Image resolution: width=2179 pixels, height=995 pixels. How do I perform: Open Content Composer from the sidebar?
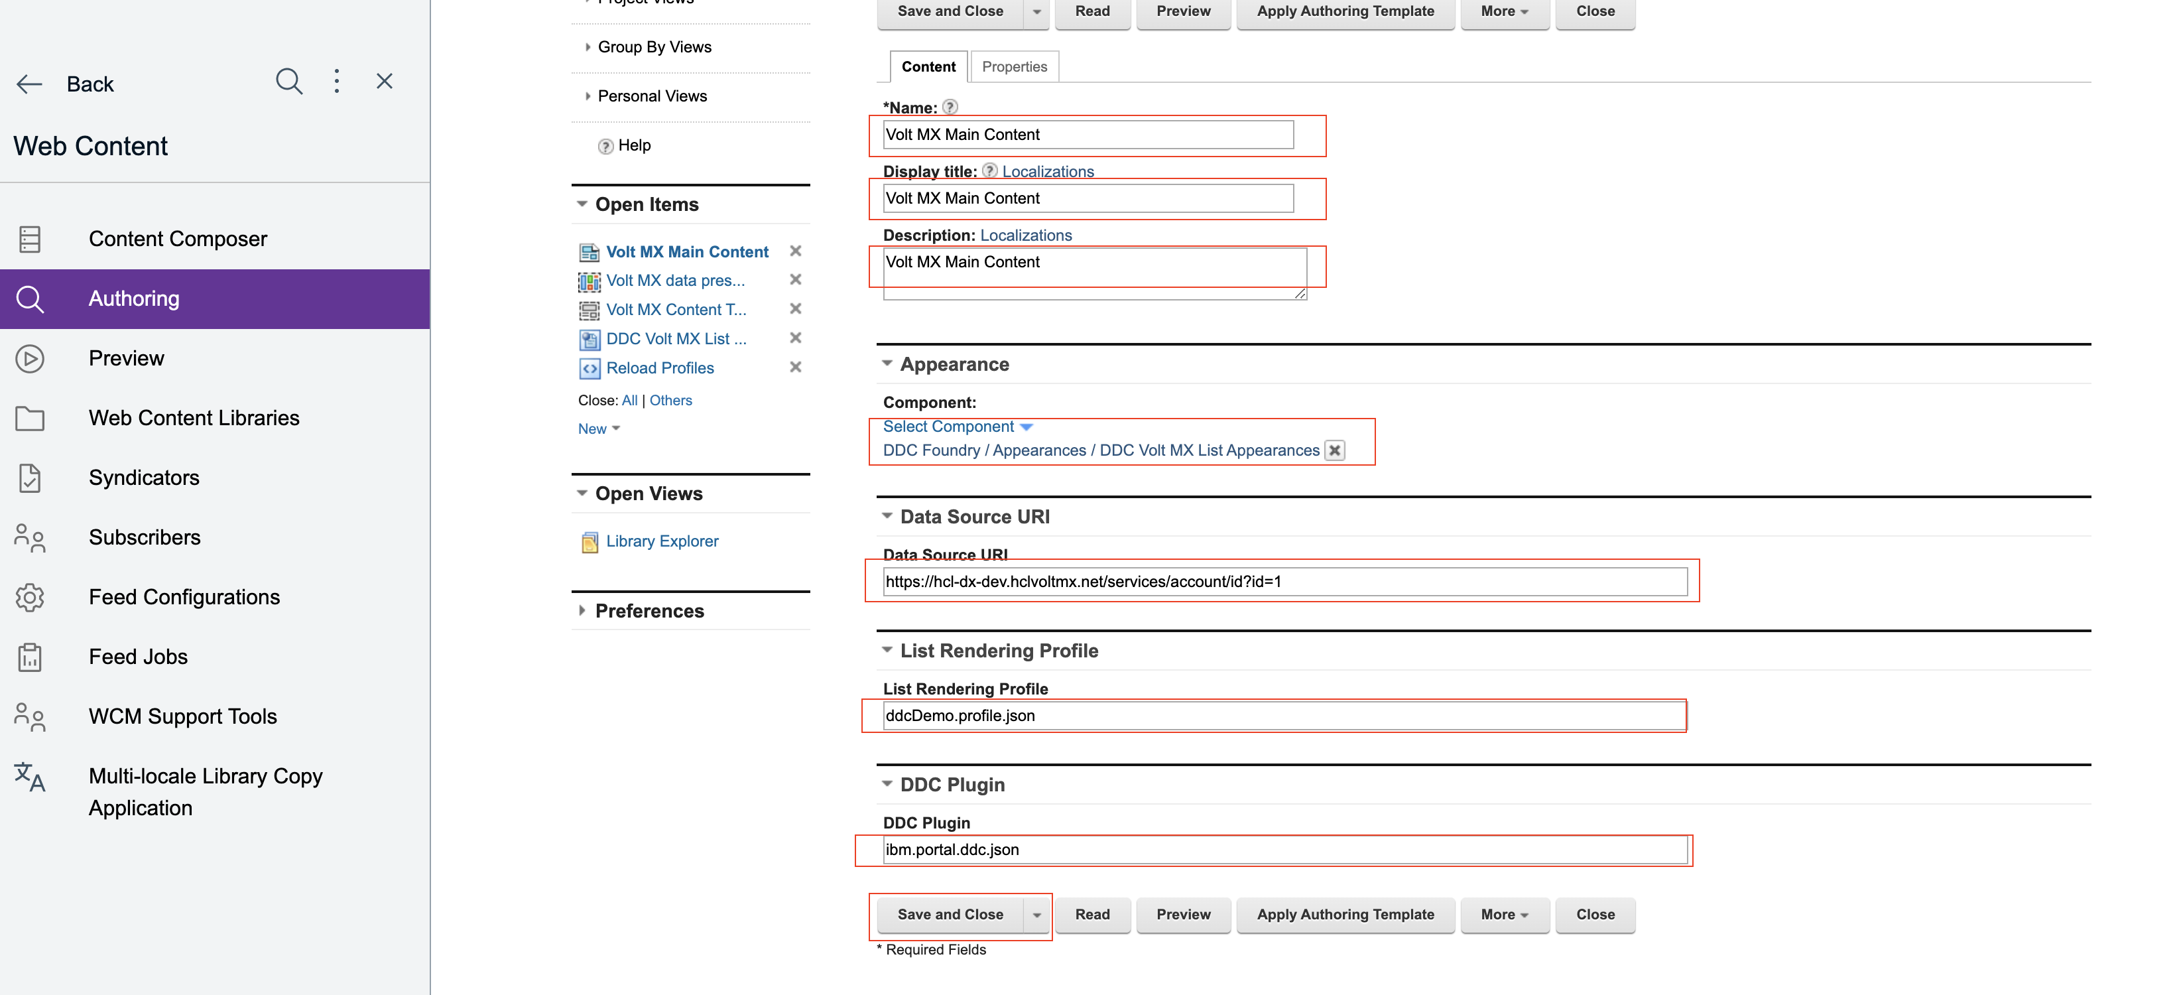[178, 239]
